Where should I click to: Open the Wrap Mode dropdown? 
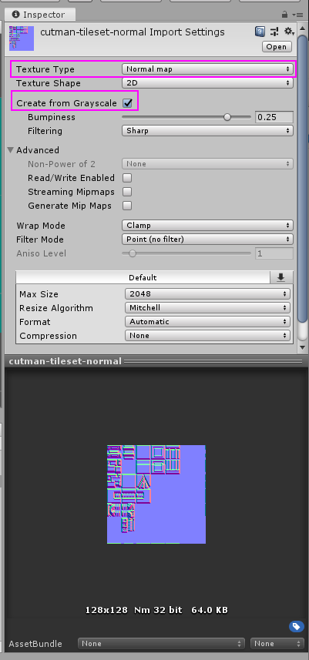[207, 225]
